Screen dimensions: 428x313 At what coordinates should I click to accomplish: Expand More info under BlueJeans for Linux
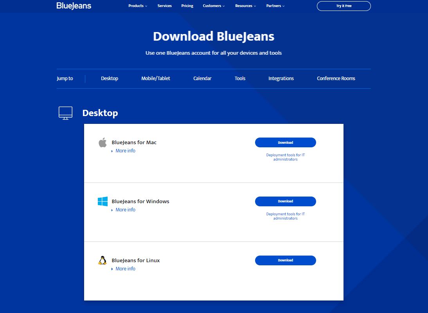[125, 269]
